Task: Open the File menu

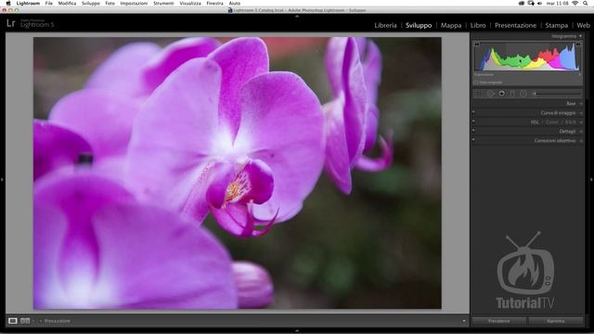Action: (x=49, y=3)
